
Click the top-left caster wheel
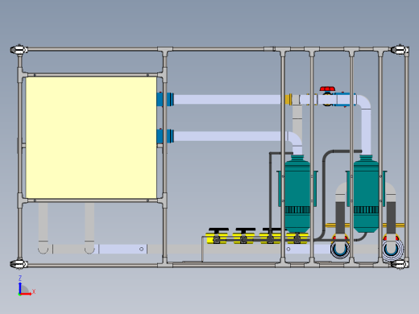(19, 50)
